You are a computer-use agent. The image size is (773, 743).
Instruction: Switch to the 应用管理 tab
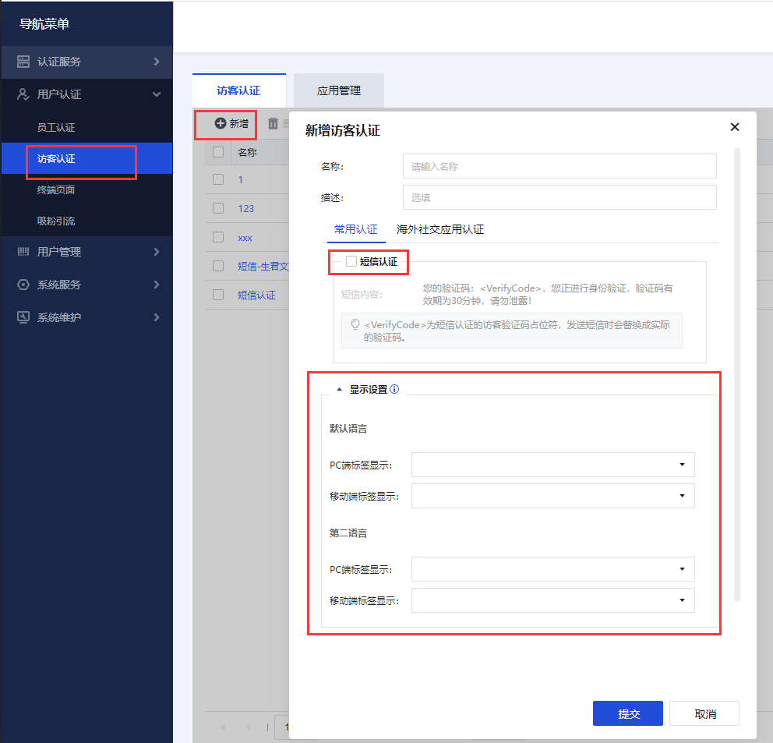(338, 90)
